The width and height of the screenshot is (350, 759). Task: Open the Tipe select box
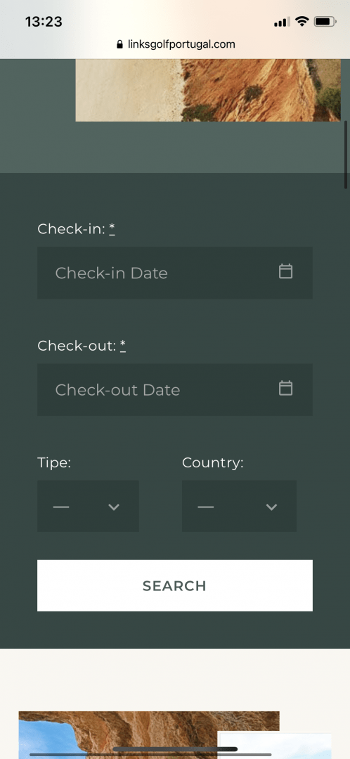pos(88,506)
